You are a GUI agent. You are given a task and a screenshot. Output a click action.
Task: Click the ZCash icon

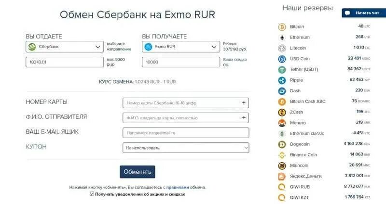282,113
